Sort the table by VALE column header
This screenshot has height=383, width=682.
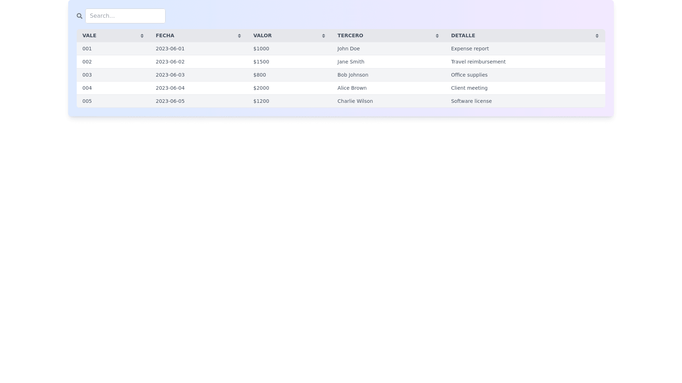[89, 35]
